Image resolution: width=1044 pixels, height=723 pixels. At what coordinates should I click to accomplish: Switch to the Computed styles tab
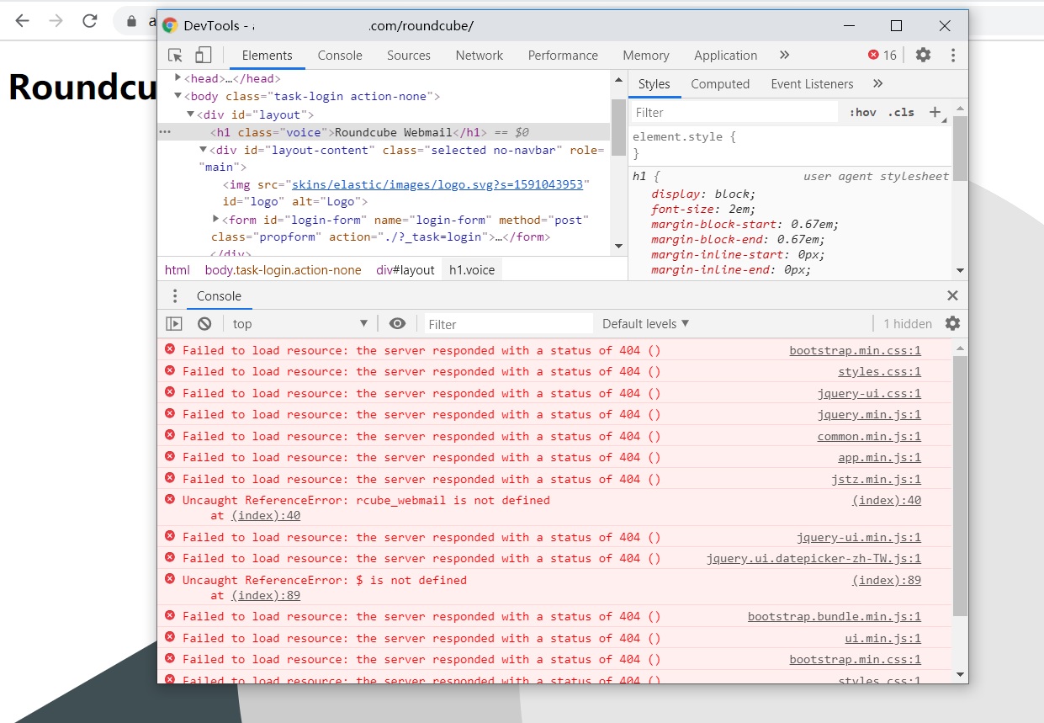[x=719, y=84]
